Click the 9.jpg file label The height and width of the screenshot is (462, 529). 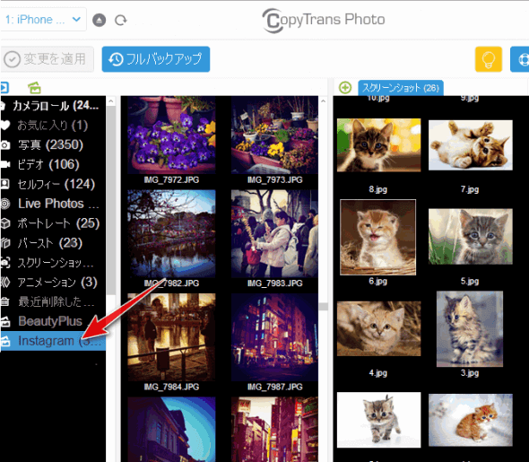(470, 98)
